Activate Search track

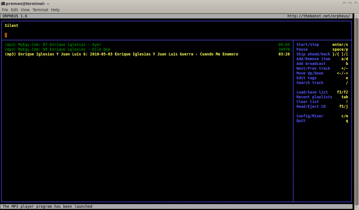[310, 83]
